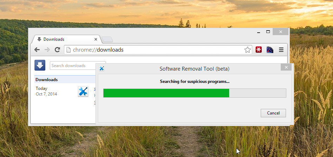Screen dimensions: 333x157
Task: Open the Chrome hamburger menu
Action: 281,50
